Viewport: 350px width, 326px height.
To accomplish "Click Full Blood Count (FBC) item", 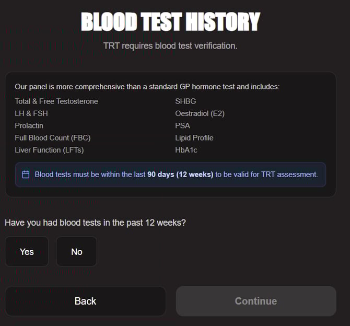I will [53, 138].
